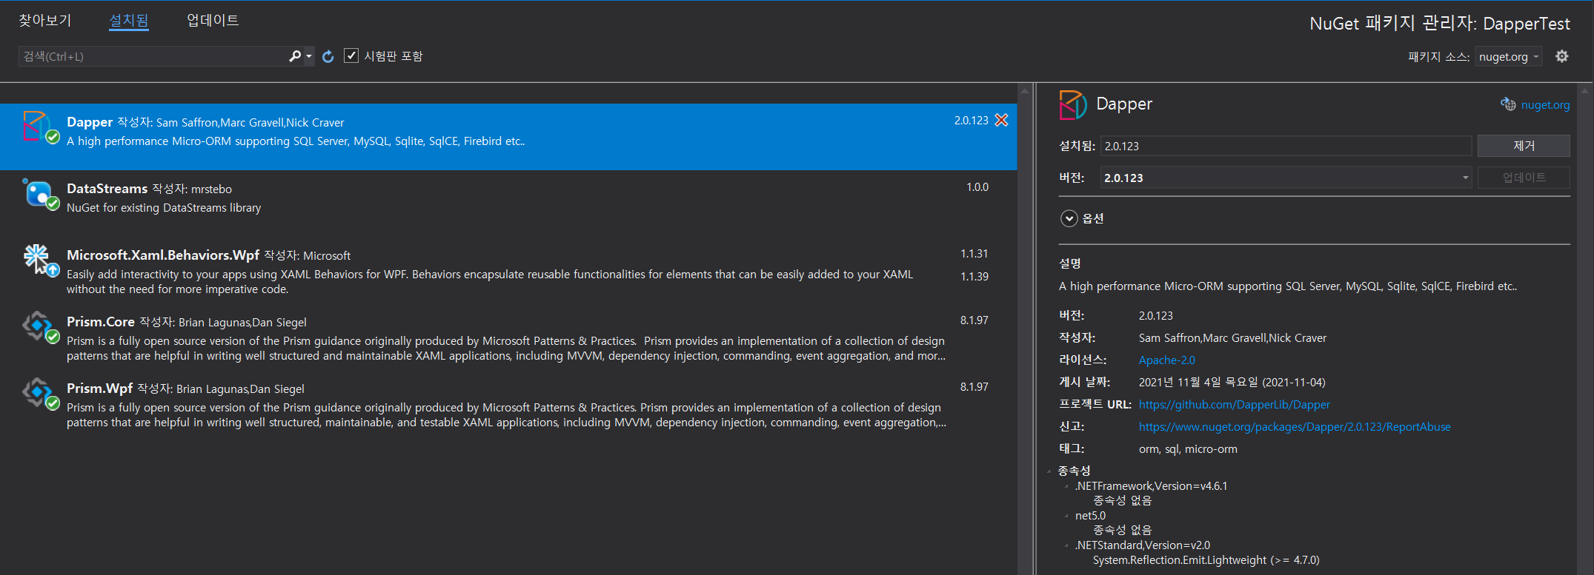Image resolution: width=1594 pixels, height=575 pixels.
Task: Collapse .NETStandard,Version=v2.0 node
Action: [1066, 545]
